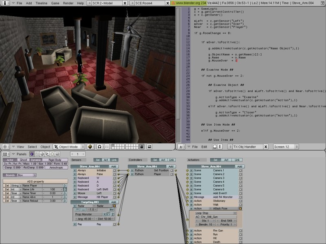
Task: Click Add to create a new Actuator
Action: (239, 166)
